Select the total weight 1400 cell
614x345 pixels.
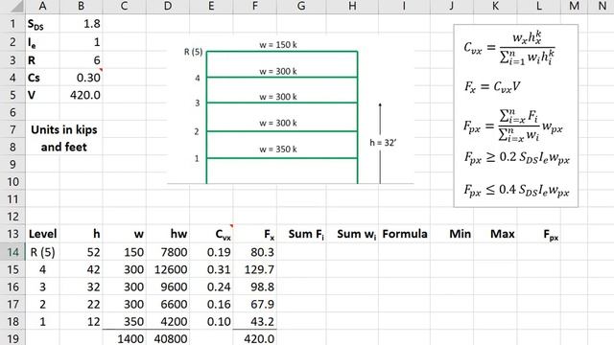[x=125, y=338]
